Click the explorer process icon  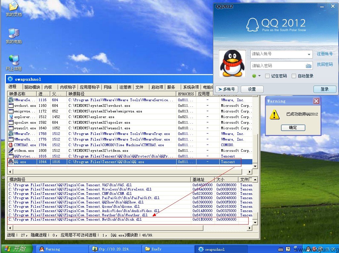point(11,117)
